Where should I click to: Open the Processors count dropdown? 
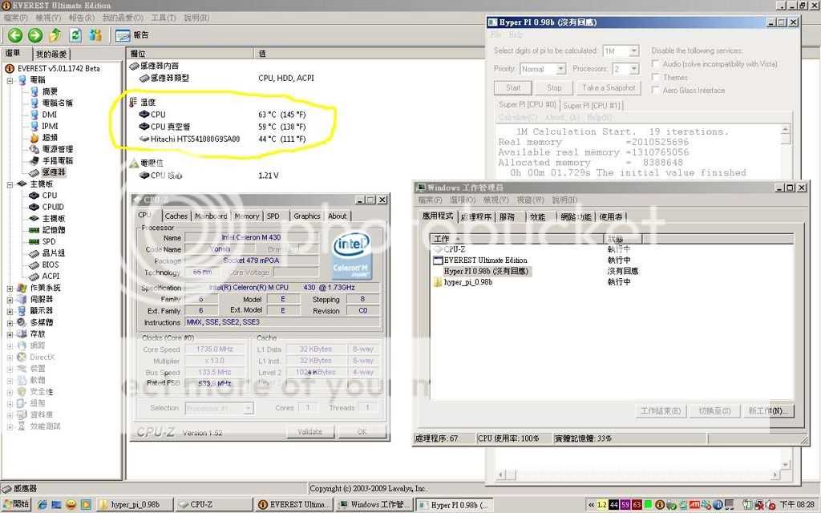(x=633, y=69)
